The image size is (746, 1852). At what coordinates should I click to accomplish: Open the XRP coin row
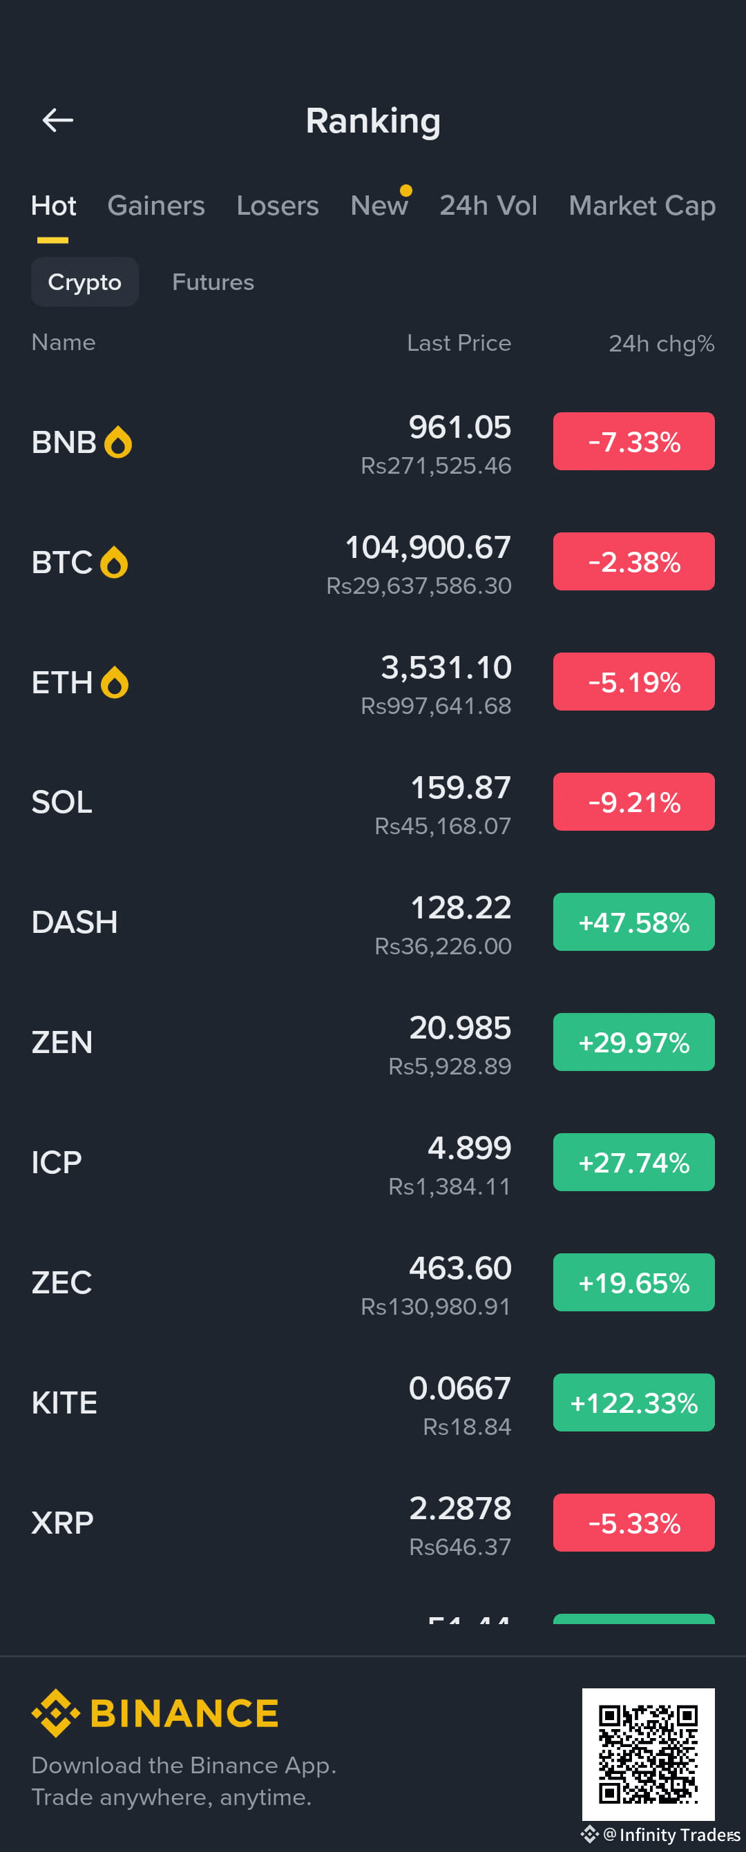coord(372,1523)
